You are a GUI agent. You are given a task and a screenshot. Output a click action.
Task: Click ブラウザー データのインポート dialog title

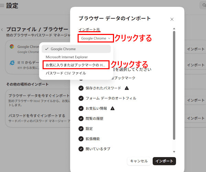point(115,19)
